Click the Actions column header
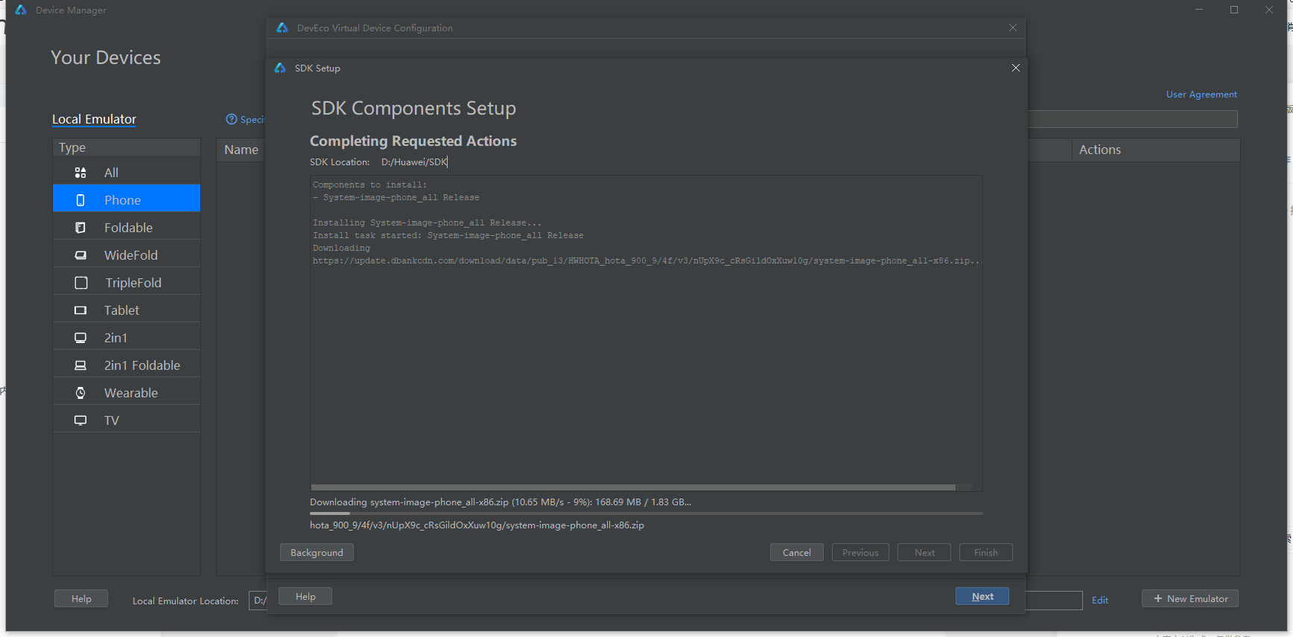The image size is (1293, 637). pyautogui.click(x=1156, y=150)
